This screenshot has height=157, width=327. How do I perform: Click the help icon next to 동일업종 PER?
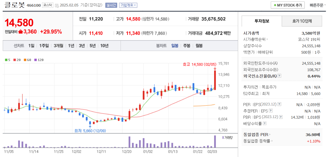(270, 134)
